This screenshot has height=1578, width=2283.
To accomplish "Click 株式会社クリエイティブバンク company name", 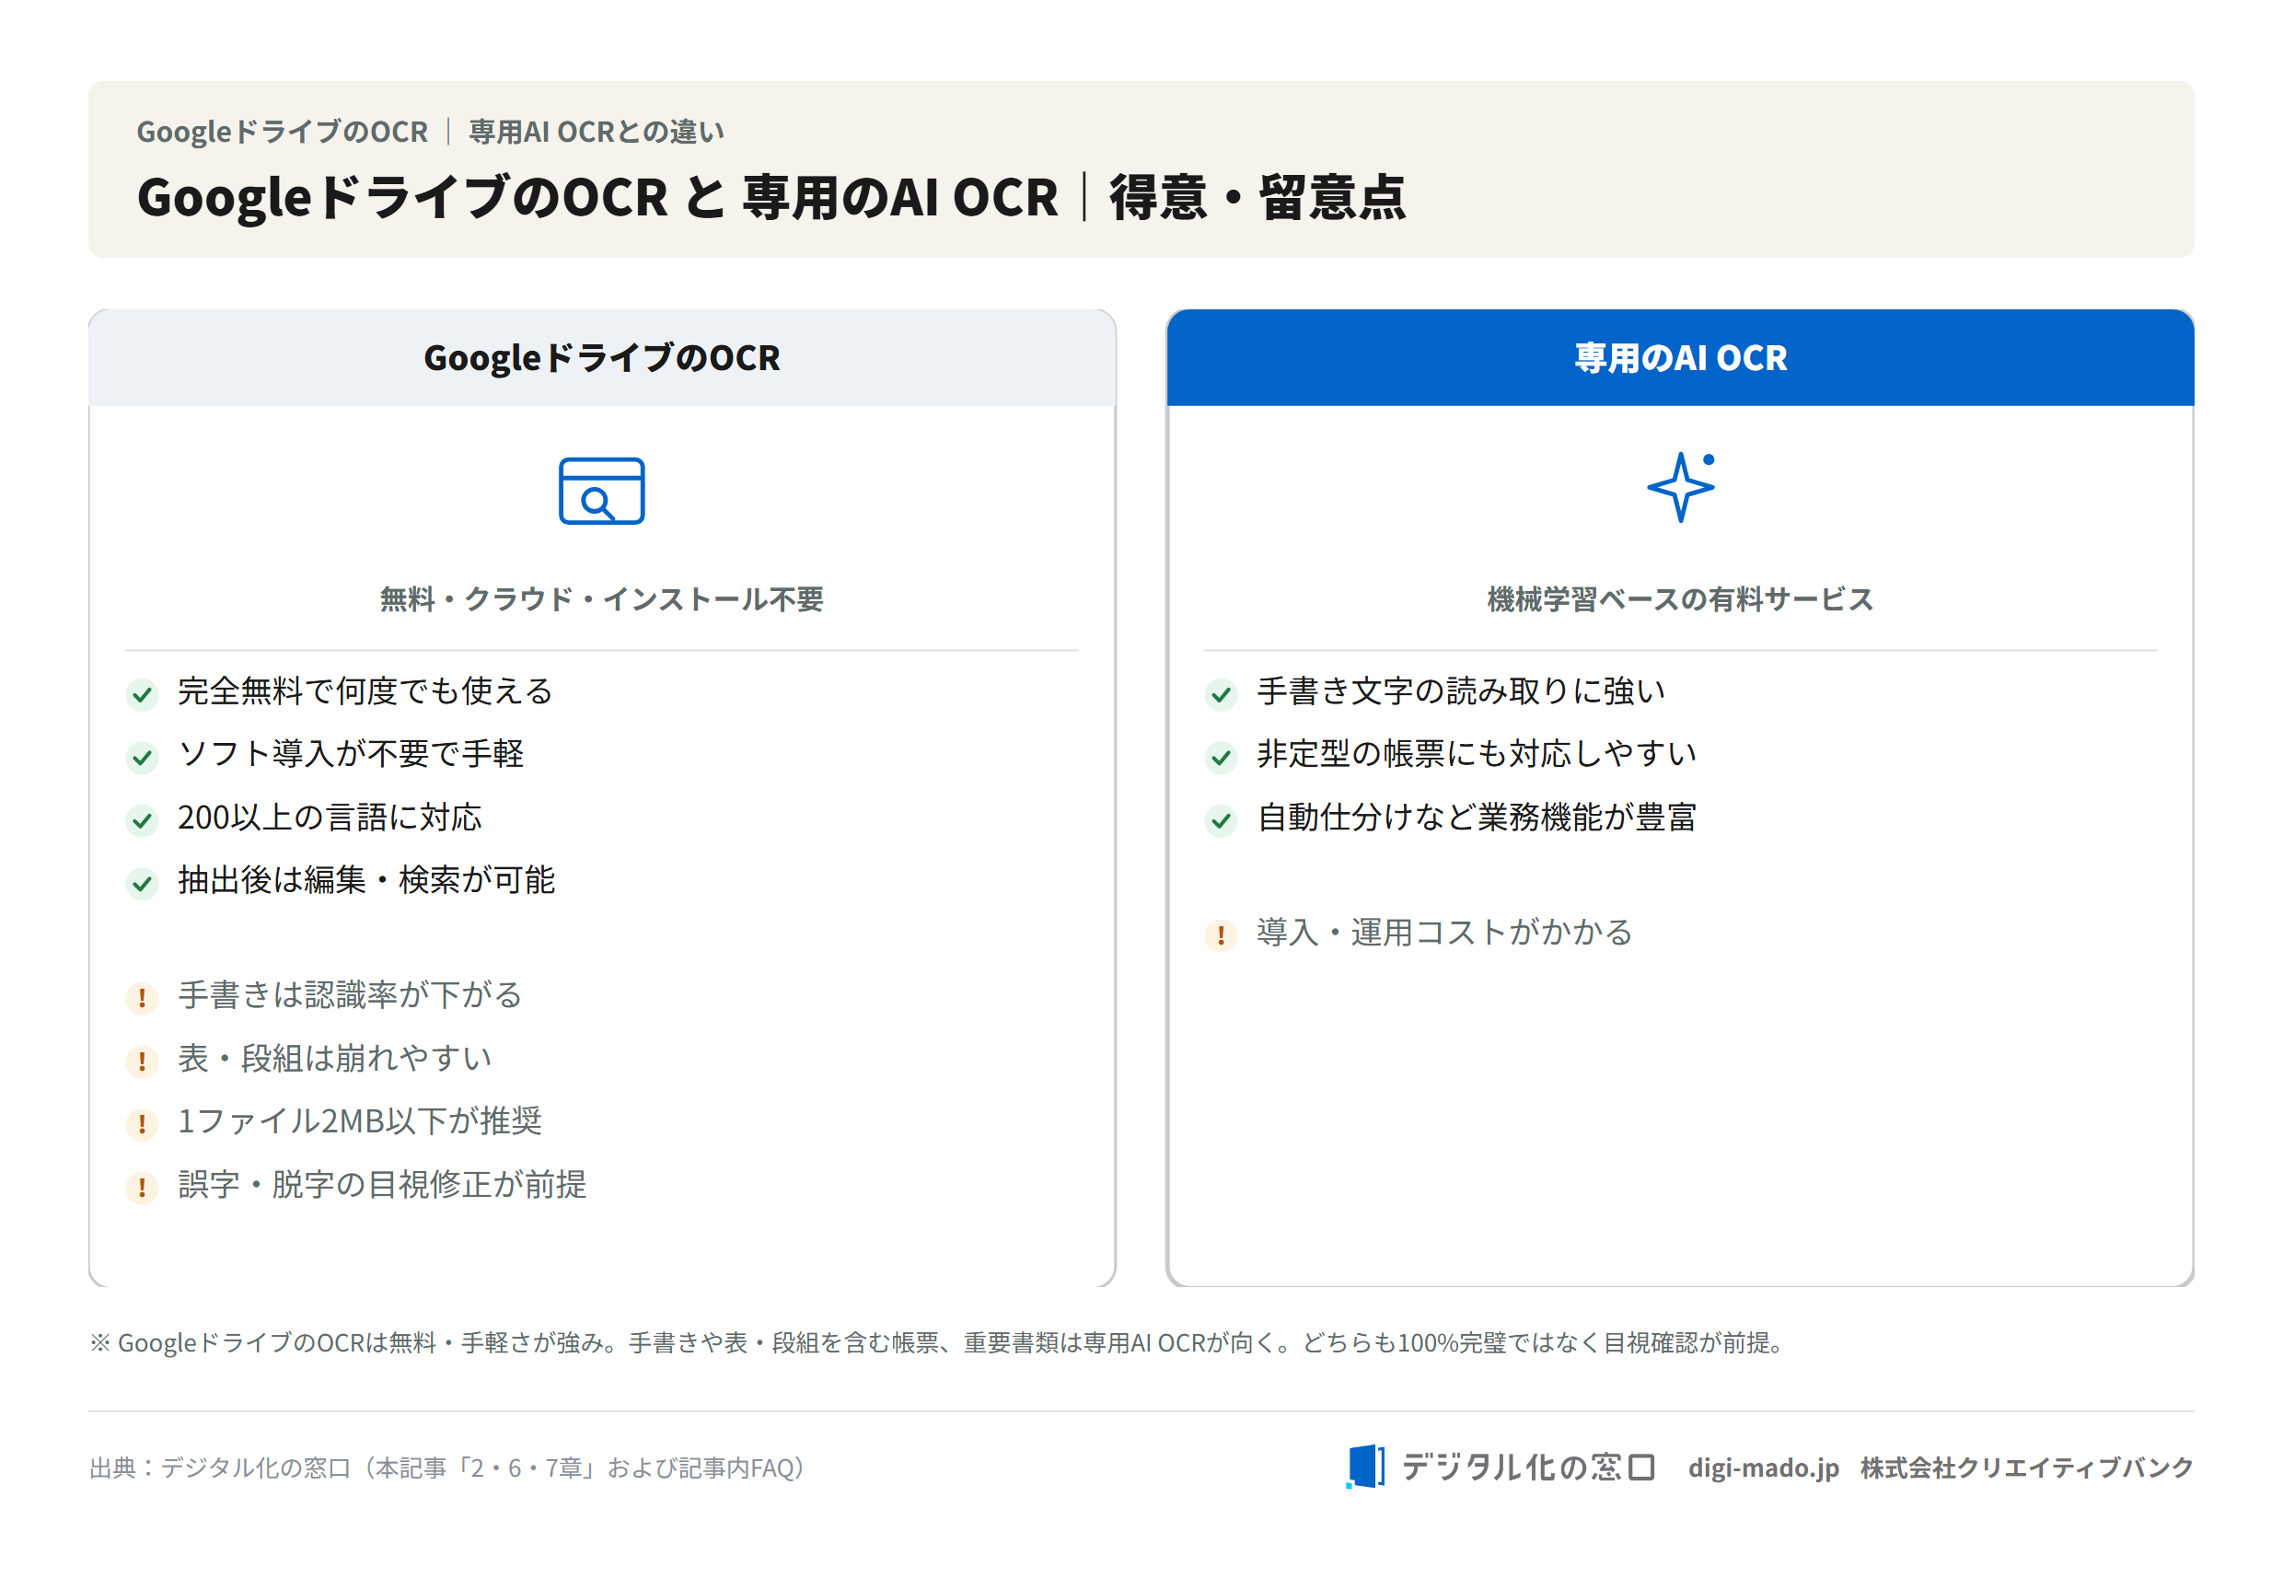I will 2026,1468.
